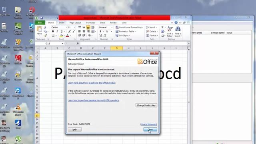Click the Change Product Key button
This screenshot has width=256, height=144.
(x=146, y=105)
